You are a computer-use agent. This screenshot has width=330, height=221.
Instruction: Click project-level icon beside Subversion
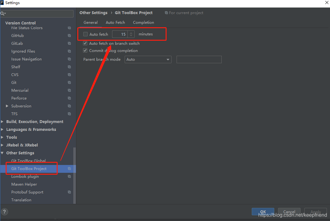[x=69, y=106]
